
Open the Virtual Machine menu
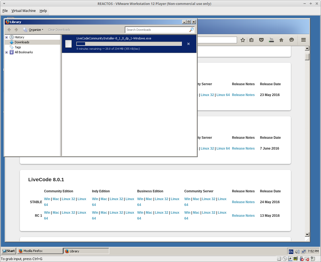coord(24,11)
